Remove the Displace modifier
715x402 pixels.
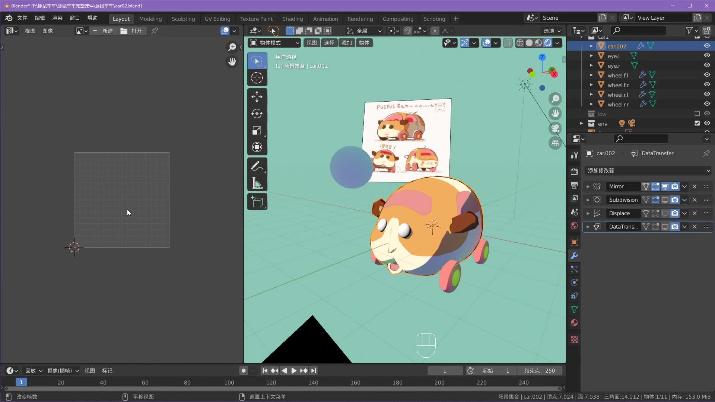coord(695,213)
